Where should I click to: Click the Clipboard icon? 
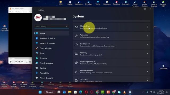click(76, 80)
